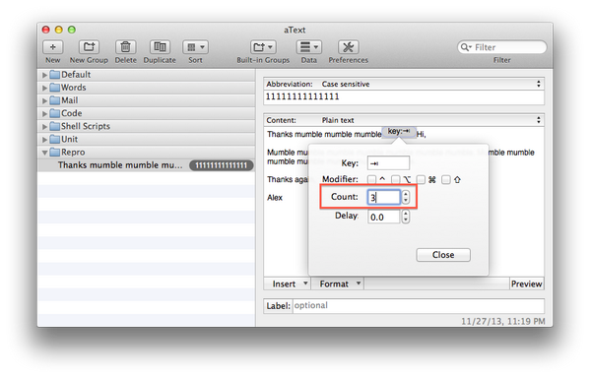Click the magnifier icon in Filter field

point(466,47)
